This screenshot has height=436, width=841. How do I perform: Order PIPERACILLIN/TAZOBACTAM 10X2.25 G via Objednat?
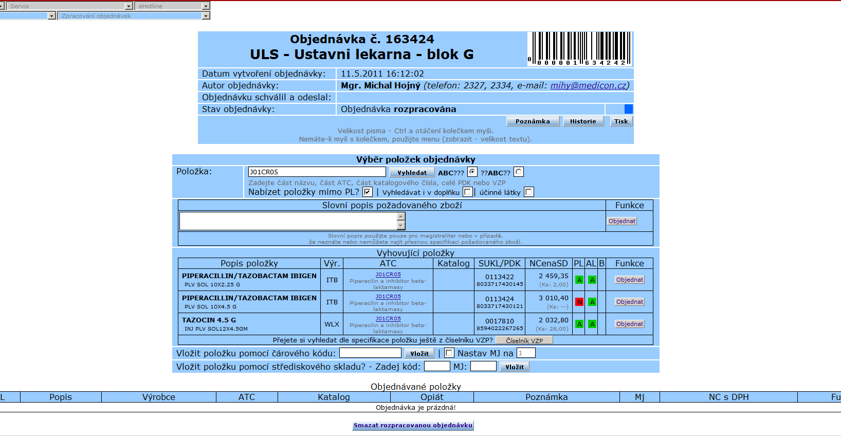click(x=630, y=280)
